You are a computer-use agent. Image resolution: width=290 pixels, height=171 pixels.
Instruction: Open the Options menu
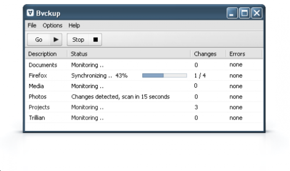52,25
